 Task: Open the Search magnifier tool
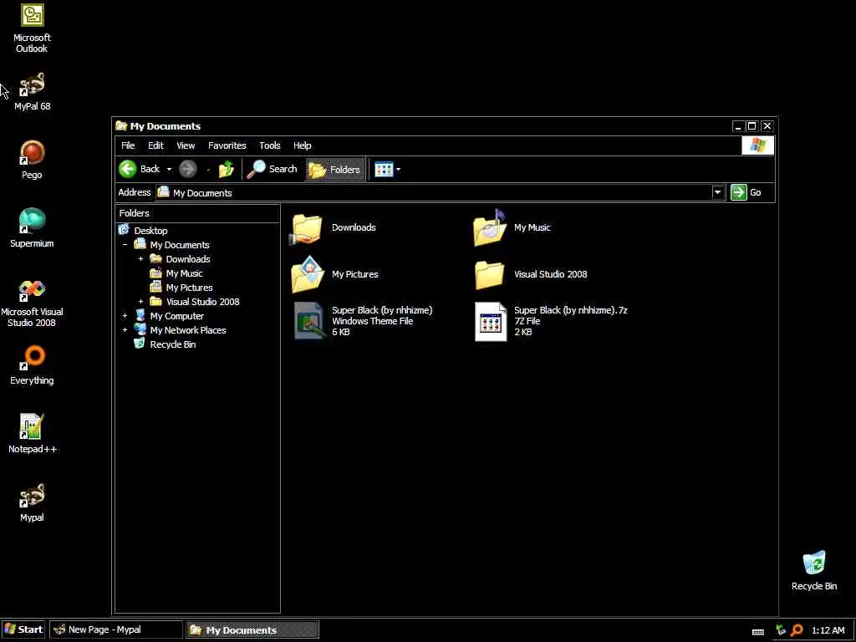272,169
